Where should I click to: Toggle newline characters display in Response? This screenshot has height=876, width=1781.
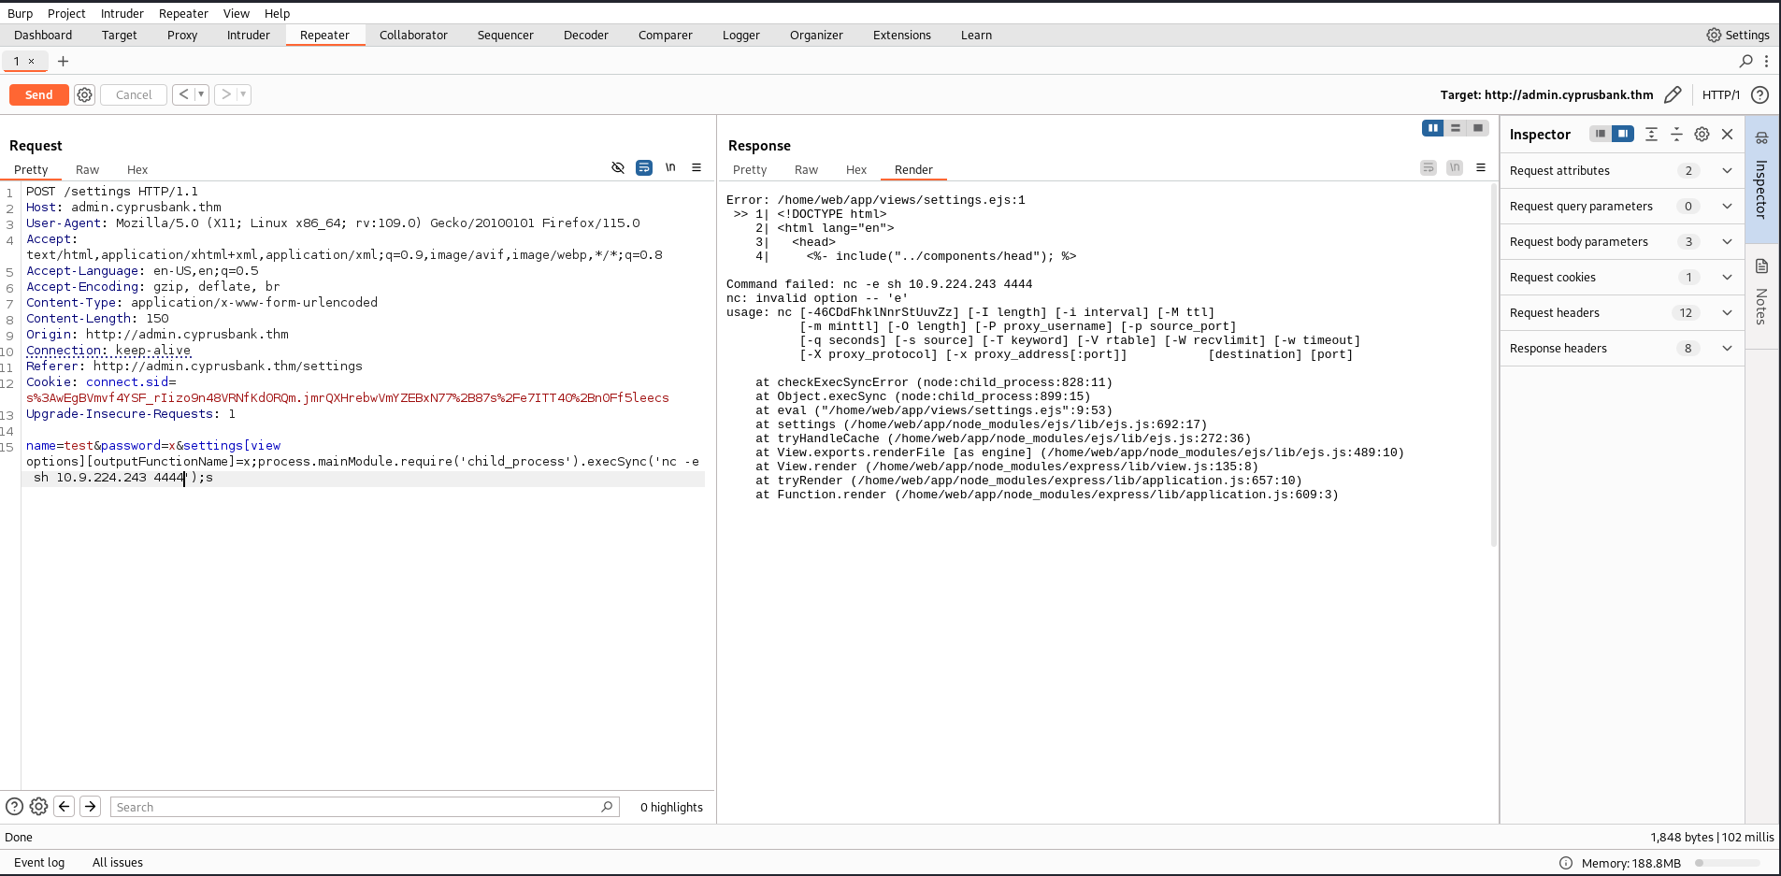tap(1455, 167)
